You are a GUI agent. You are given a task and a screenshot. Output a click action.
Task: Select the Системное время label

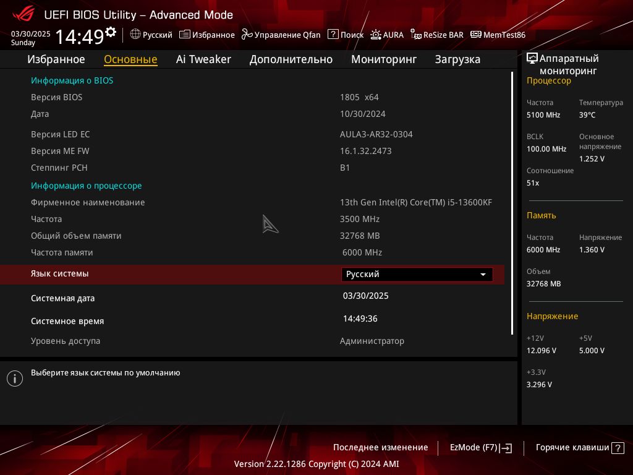pos(67,321)
